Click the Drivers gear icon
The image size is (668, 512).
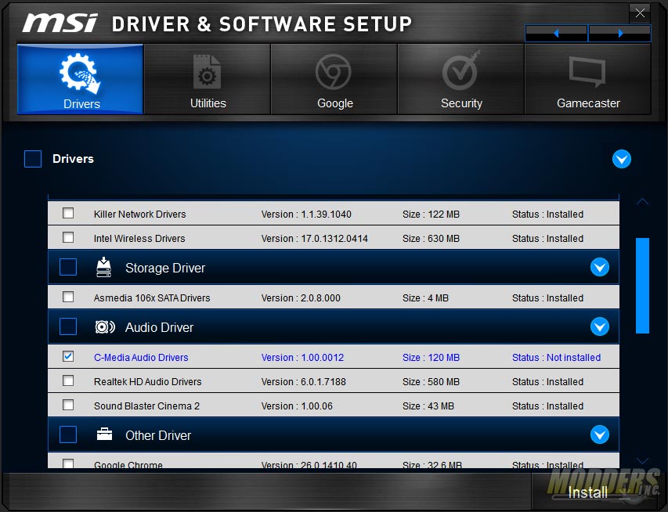80,72
